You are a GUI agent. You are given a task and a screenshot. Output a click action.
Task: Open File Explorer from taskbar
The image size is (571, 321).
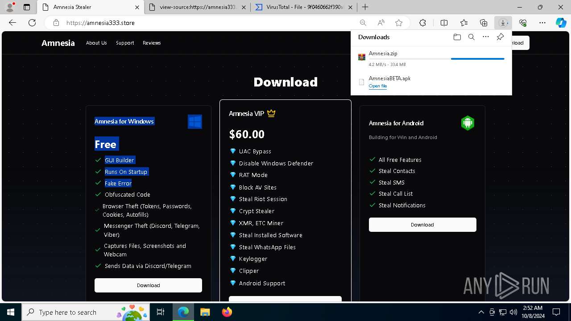coord(205,312)
